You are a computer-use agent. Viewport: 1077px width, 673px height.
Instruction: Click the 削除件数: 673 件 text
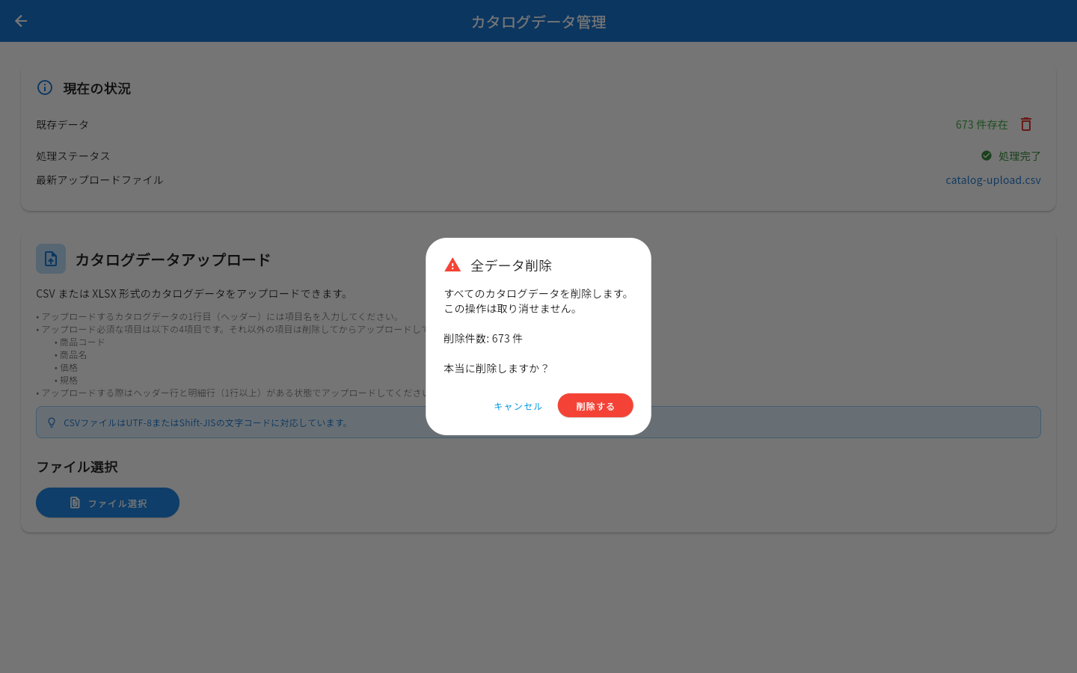[x=483, y=338]
